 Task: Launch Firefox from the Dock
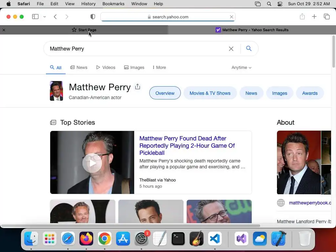pos(86,239)
